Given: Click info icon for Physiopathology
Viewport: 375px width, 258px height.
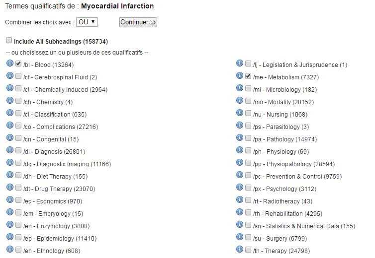Looking at the screenshot, I should tap(240, 163).
